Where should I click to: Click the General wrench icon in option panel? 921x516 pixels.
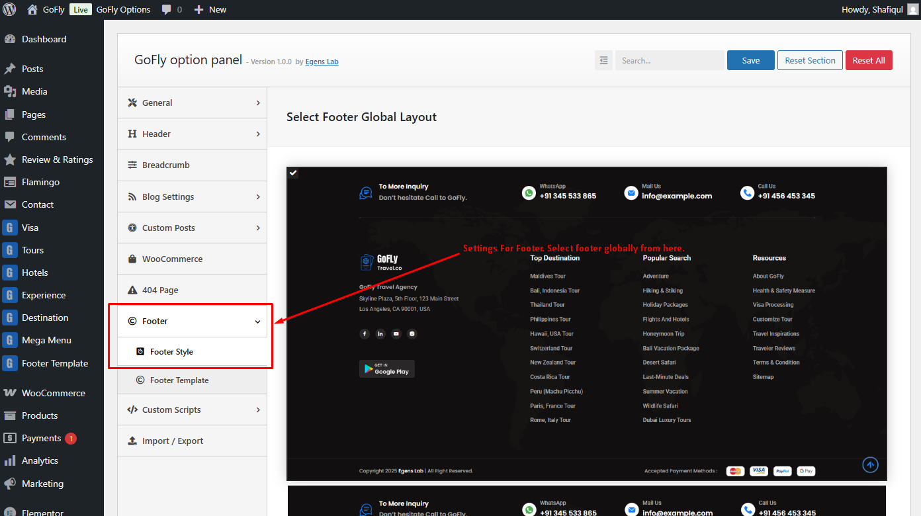point(132,103)
